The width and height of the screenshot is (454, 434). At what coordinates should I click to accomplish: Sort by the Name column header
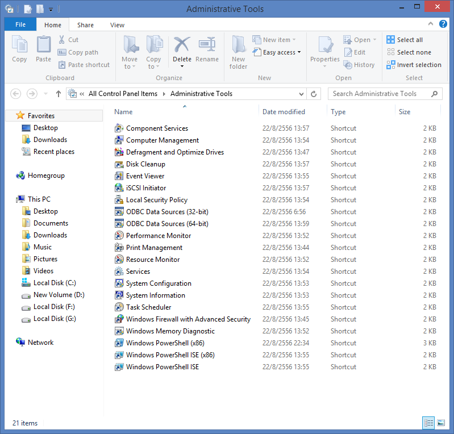(x=123, y=112)
